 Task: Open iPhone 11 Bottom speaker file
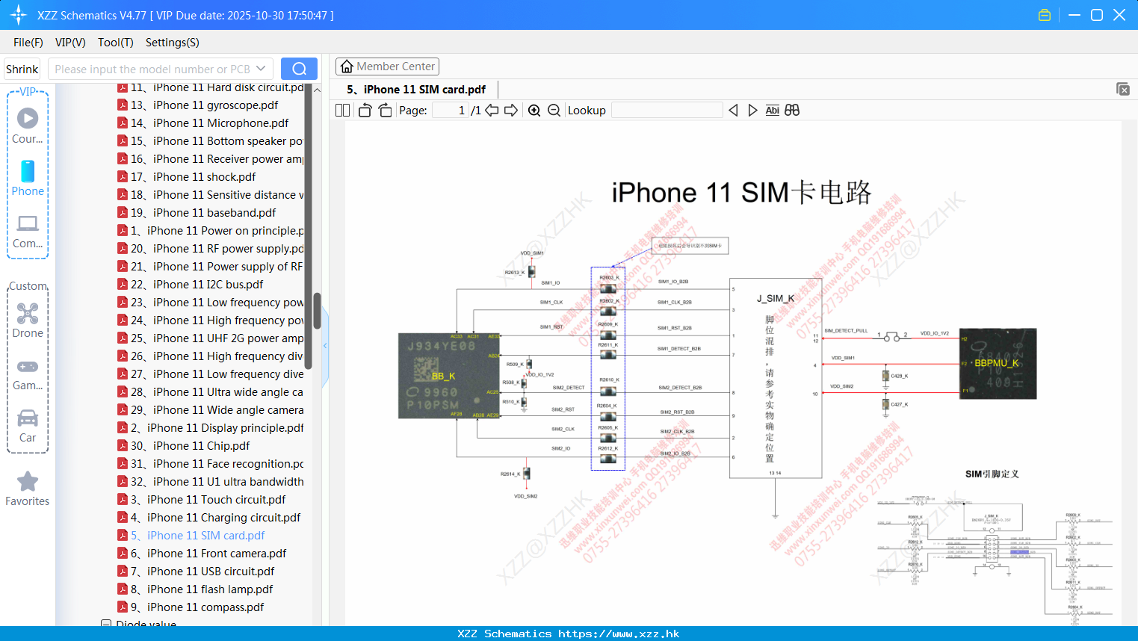tap(211, 141)
